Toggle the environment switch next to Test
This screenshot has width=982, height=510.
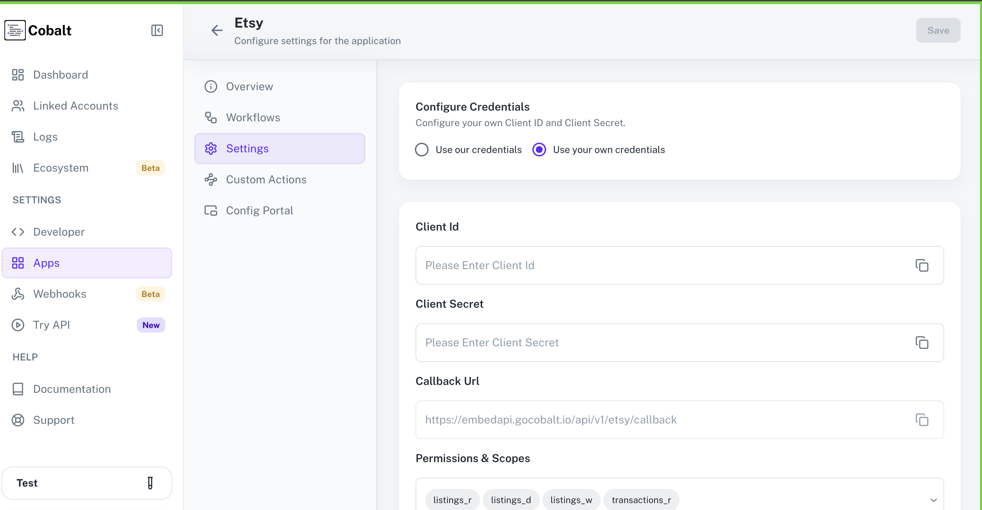coord(150,483)
